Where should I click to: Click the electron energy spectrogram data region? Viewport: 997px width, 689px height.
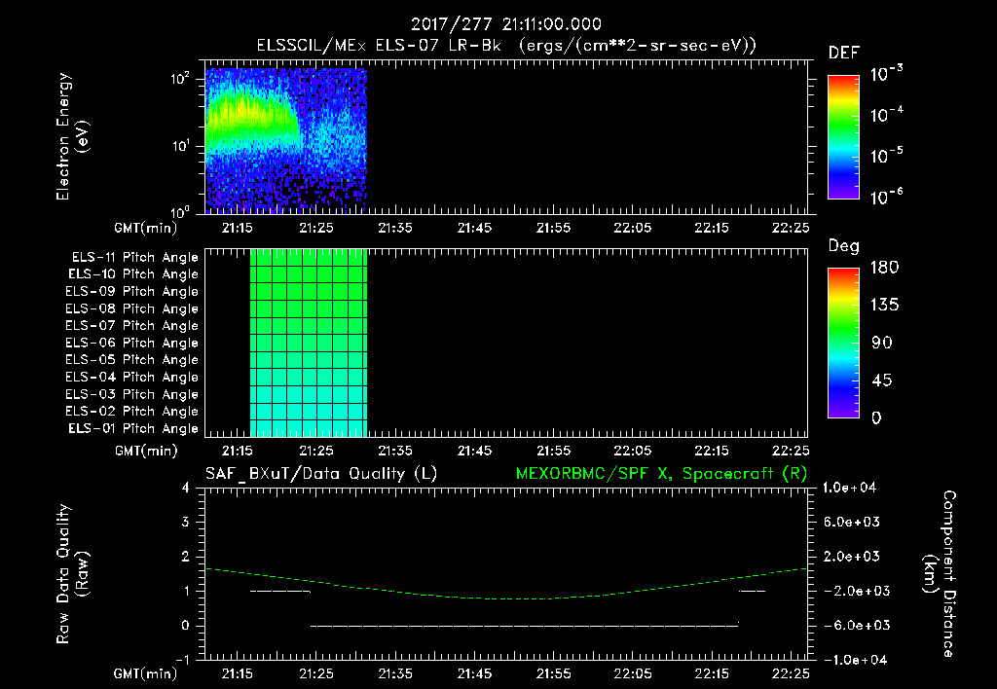click(x=285, y=140)
